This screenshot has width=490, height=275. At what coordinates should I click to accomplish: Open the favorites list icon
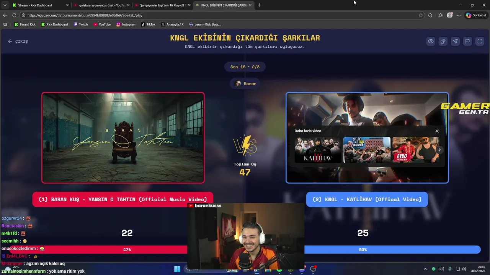(x=440, y=15)
